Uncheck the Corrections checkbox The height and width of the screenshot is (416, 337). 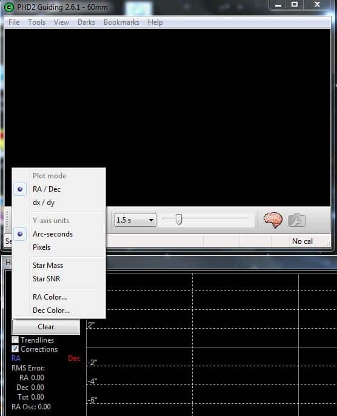tap(15, 349)
